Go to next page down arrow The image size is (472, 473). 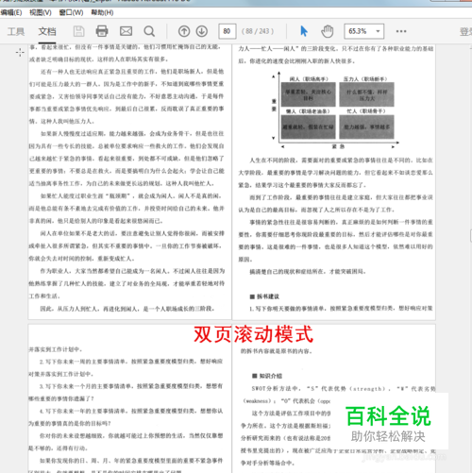(202, 31)
